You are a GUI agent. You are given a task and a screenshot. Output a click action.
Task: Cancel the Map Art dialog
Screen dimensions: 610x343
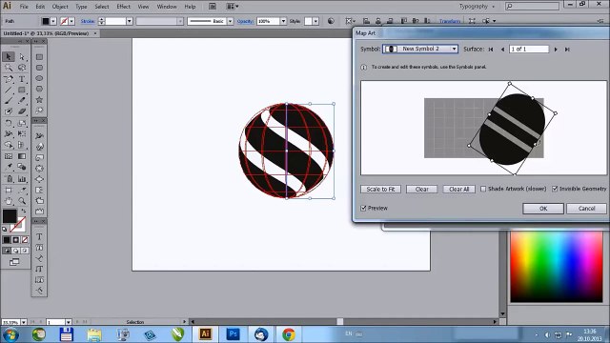586,209
